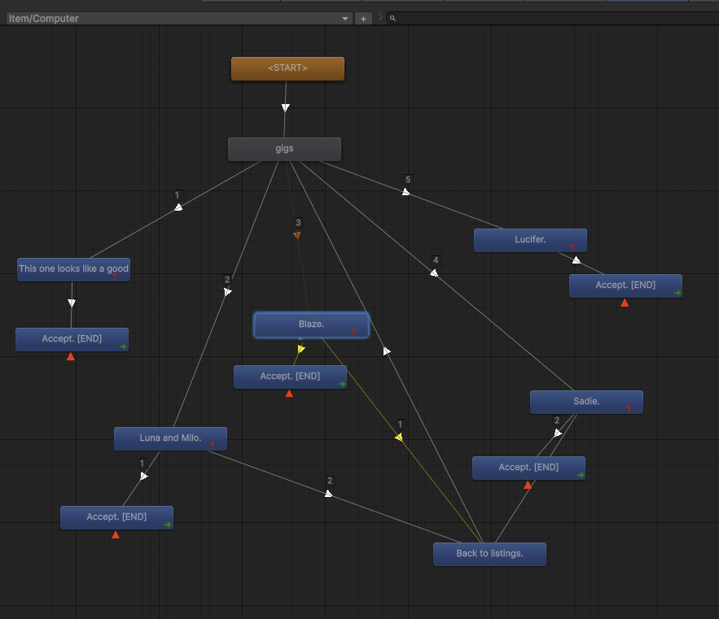Screen dimensions: 719x619
Task: Open the Item/Computer conversation dropdown
Action: pos(179,19)
